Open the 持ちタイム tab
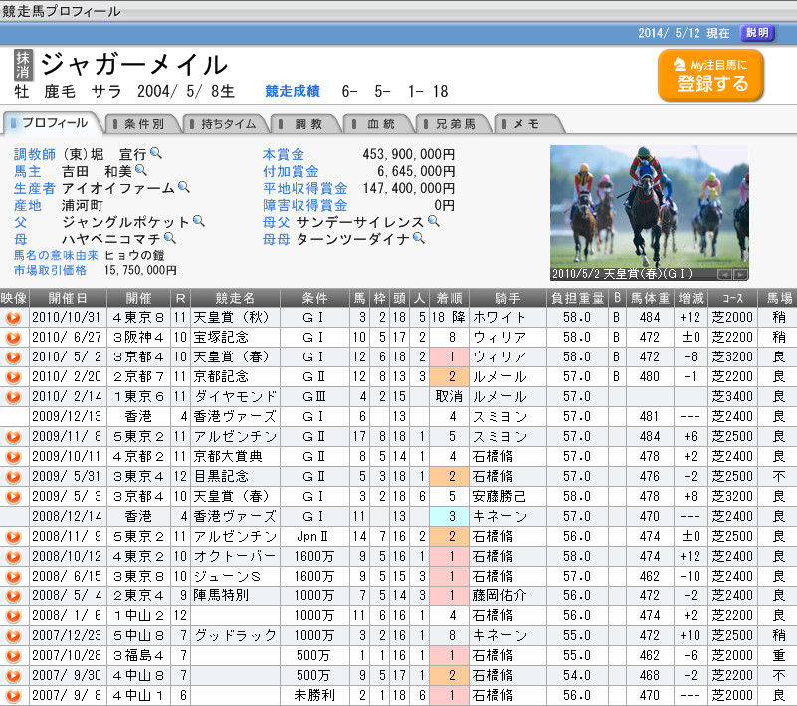Image resolution: width=797 pixels, height=706 pixels. (x=226, y=124)
